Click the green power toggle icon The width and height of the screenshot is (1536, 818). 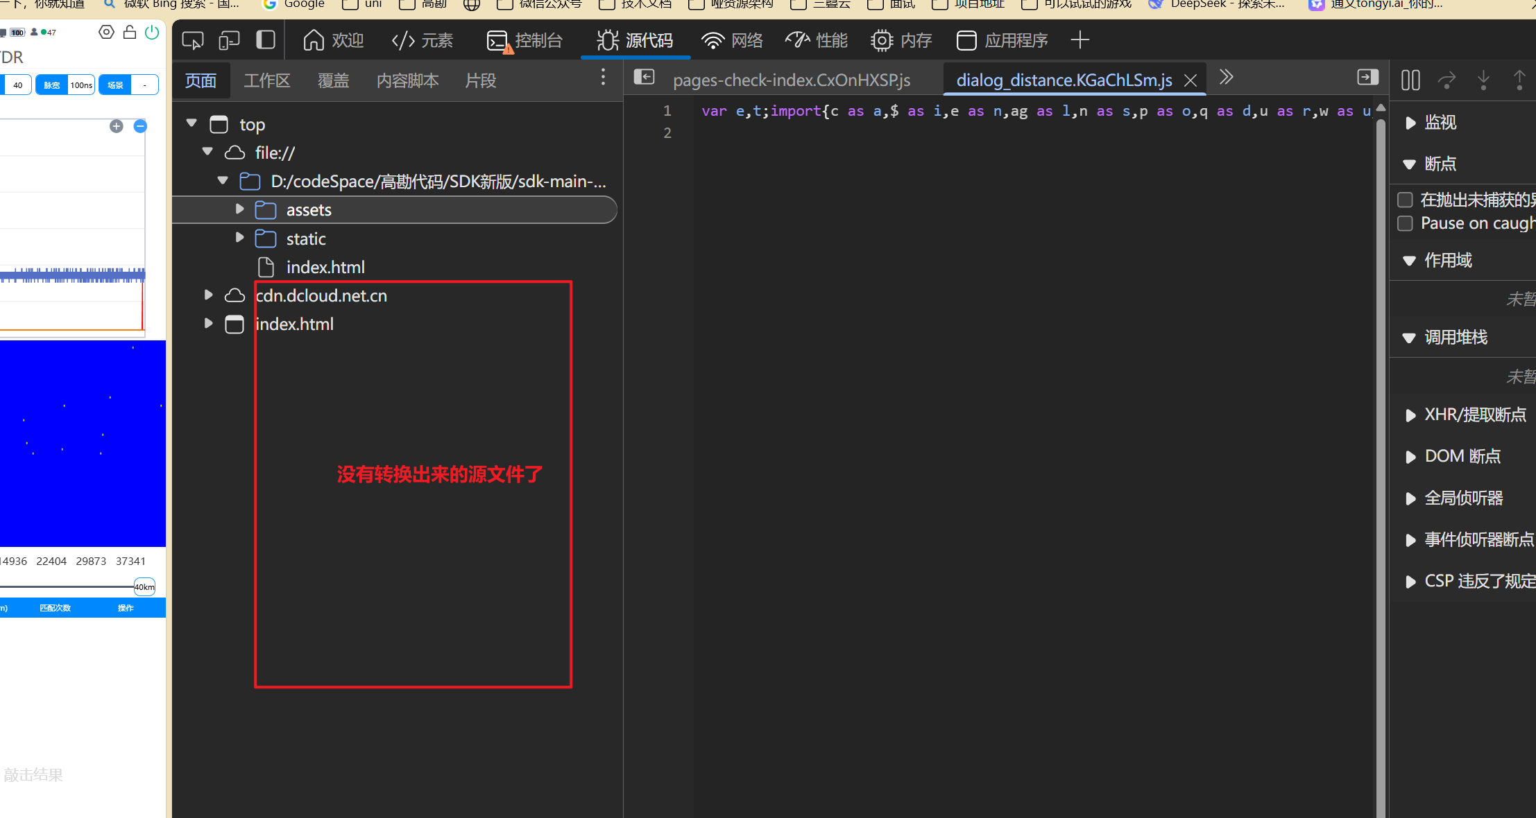pyautogui.click(x=152, y=33)
